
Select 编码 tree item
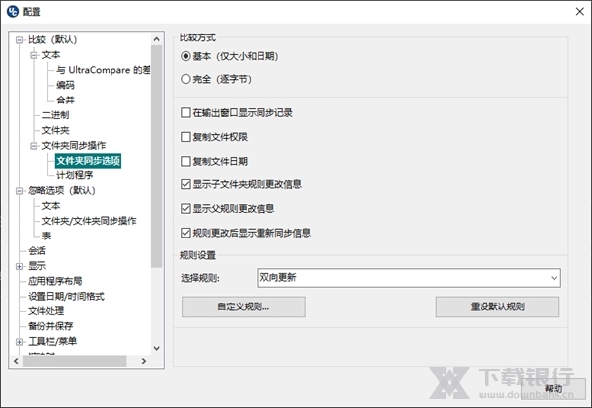click(x=65, y=85)
